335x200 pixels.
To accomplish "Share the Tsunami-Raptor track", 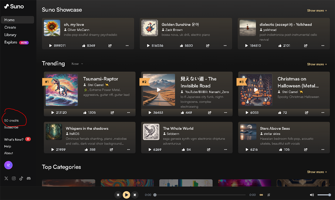I will click(x=112, y=113).
